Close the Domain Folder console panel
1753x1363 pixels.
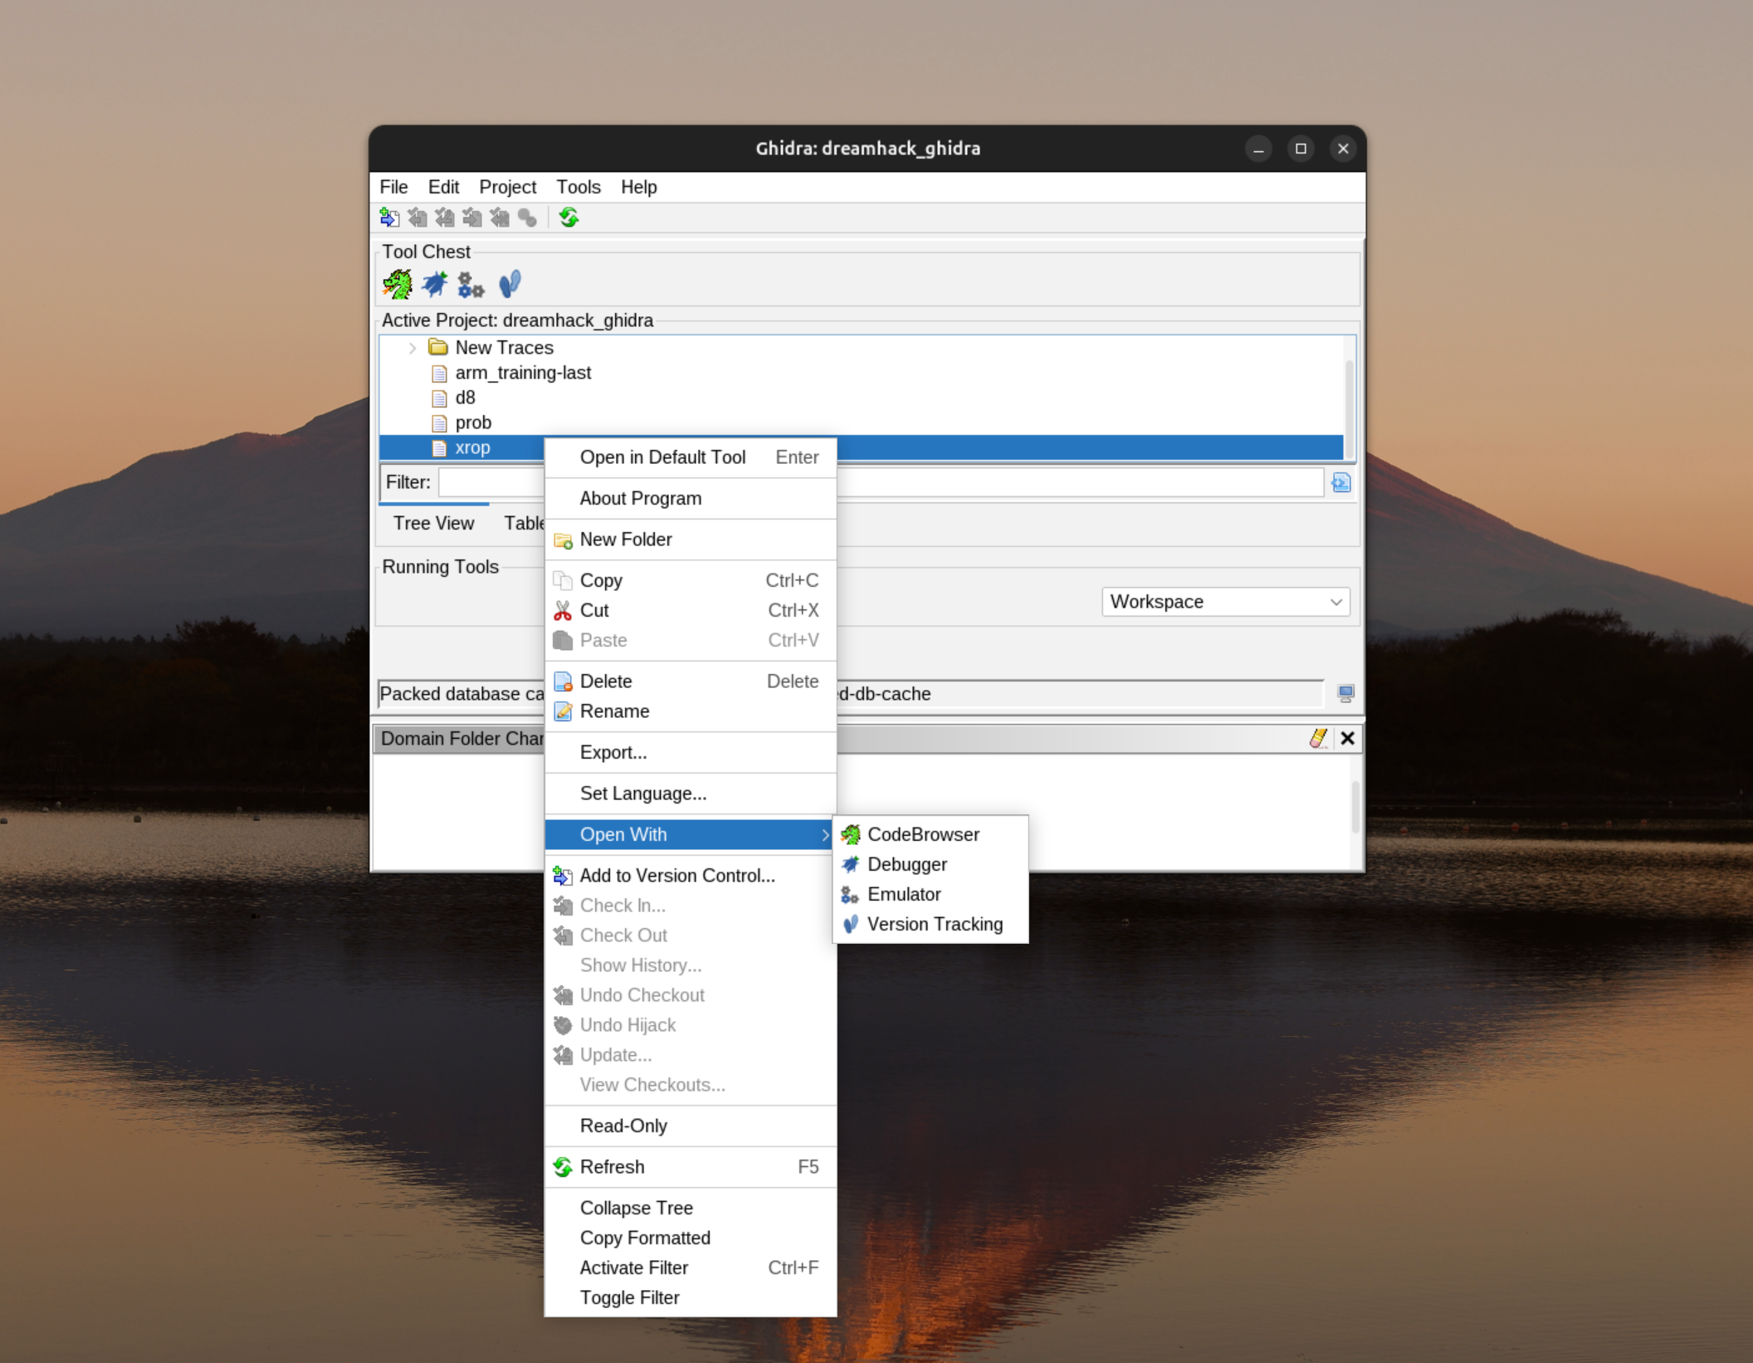1347,738
